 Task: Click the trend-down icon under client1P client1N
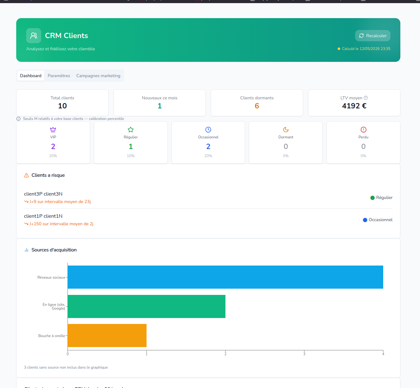pos(26,224)
